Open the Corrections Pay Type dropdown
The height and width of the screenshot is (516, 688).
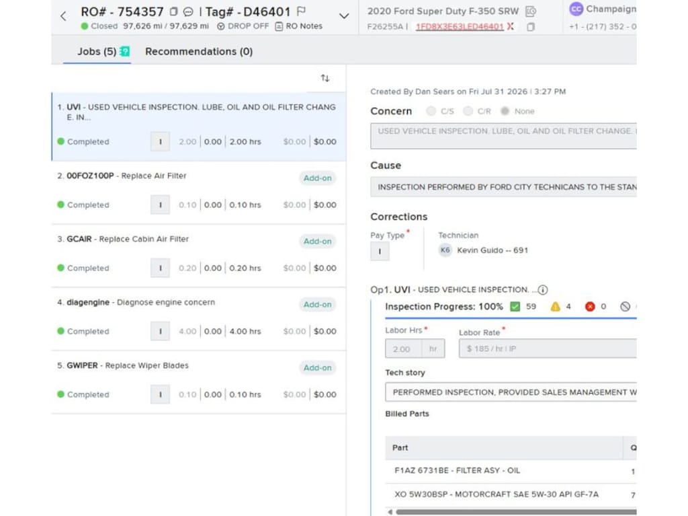[380, 252]
